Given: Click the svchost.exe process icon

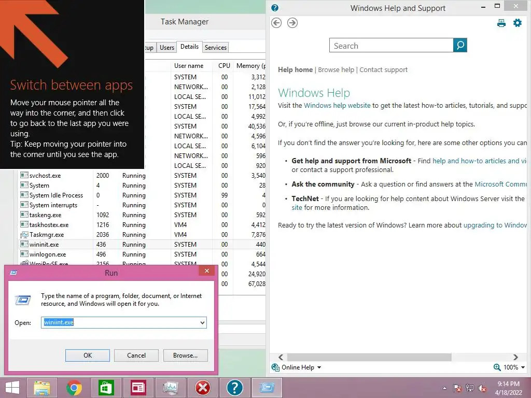Looking at the screenshot, I should (x=24, y=175).
